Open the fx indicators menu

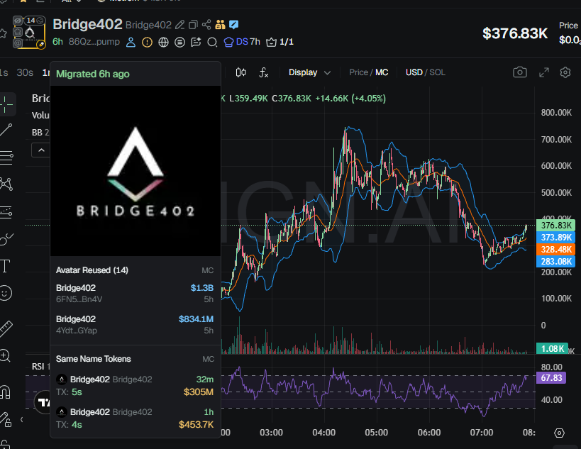point(263,72)
